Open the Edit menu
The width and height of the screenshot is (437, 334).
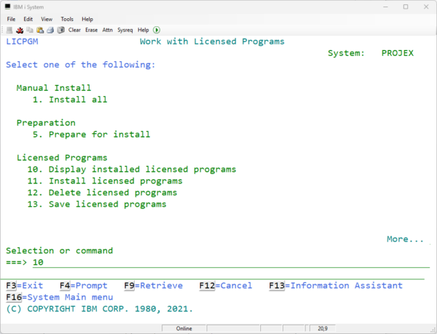click(x=28, y=19)
